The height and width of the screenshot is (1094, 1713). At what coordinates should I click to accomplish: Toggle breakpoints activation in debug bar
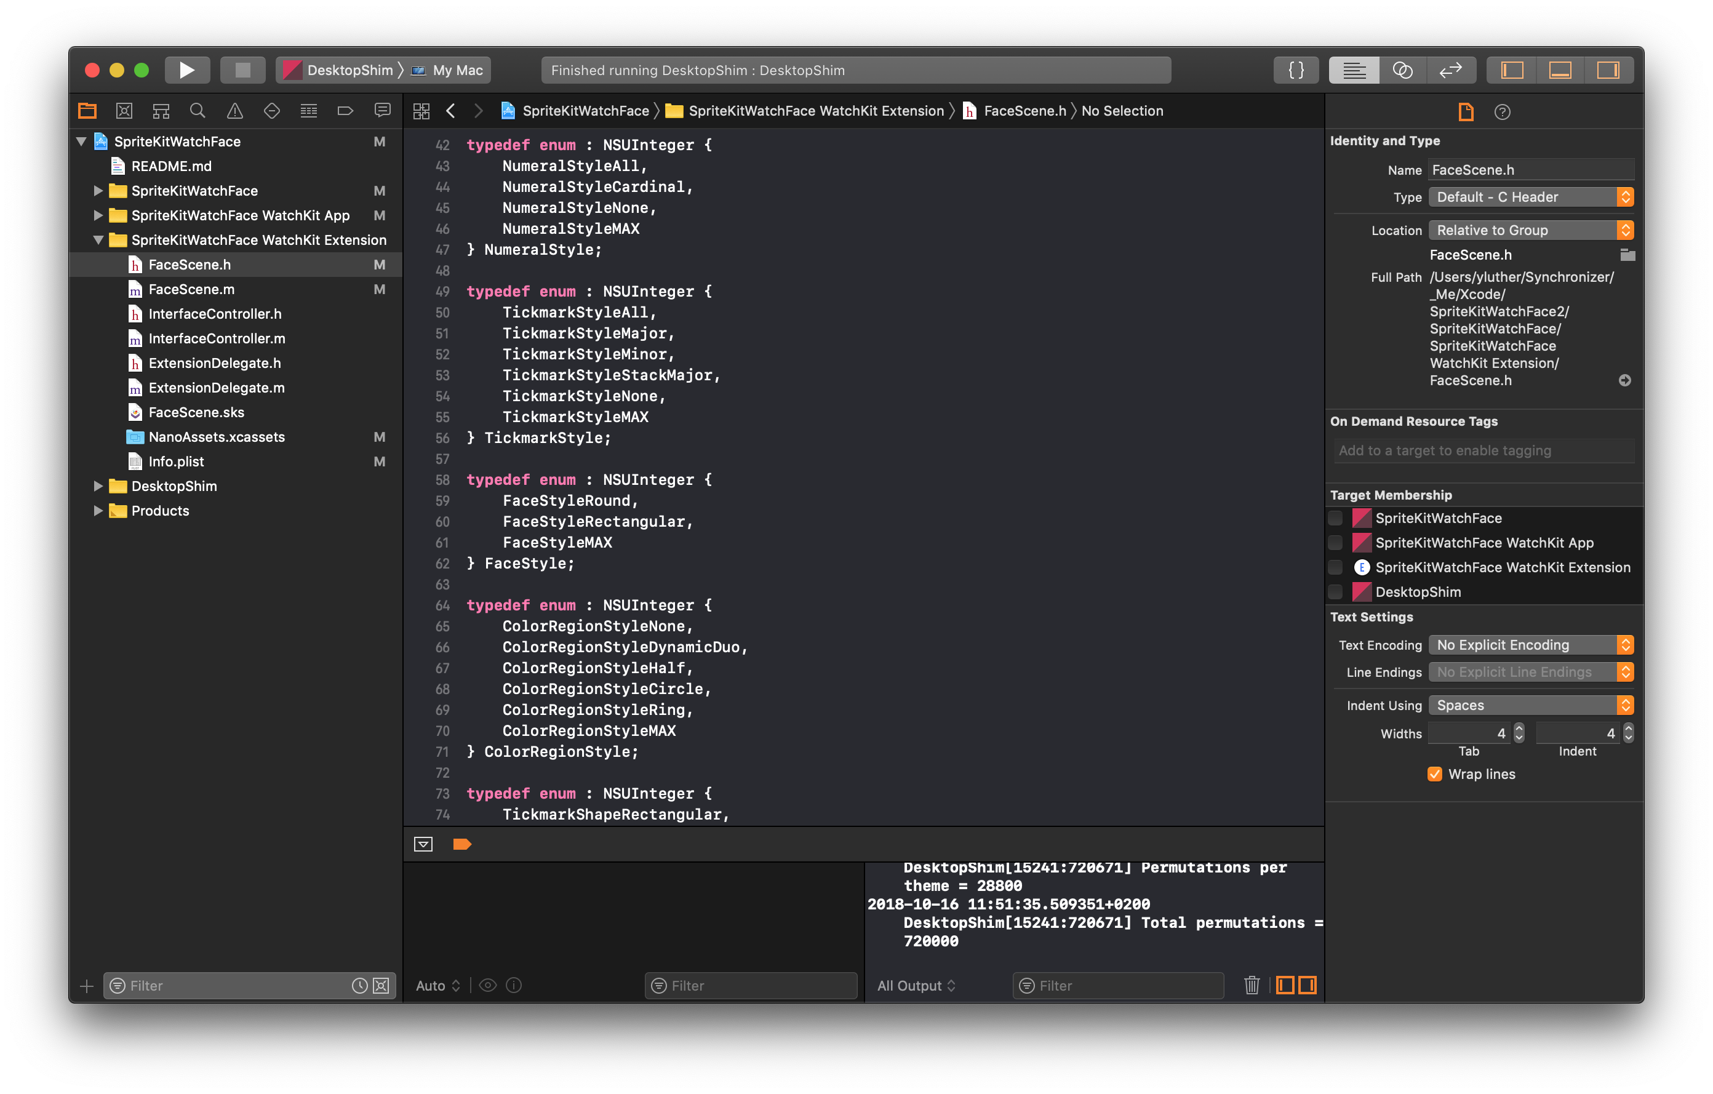click(x=461, y=844)
